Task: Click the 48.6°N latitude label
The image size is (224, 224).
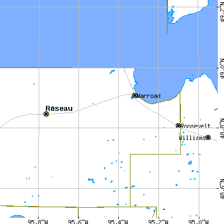Action: 222,189
